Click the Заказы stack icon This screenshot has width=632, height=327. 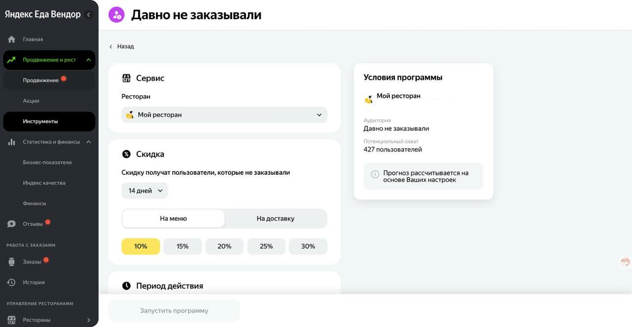pos(11,262)
